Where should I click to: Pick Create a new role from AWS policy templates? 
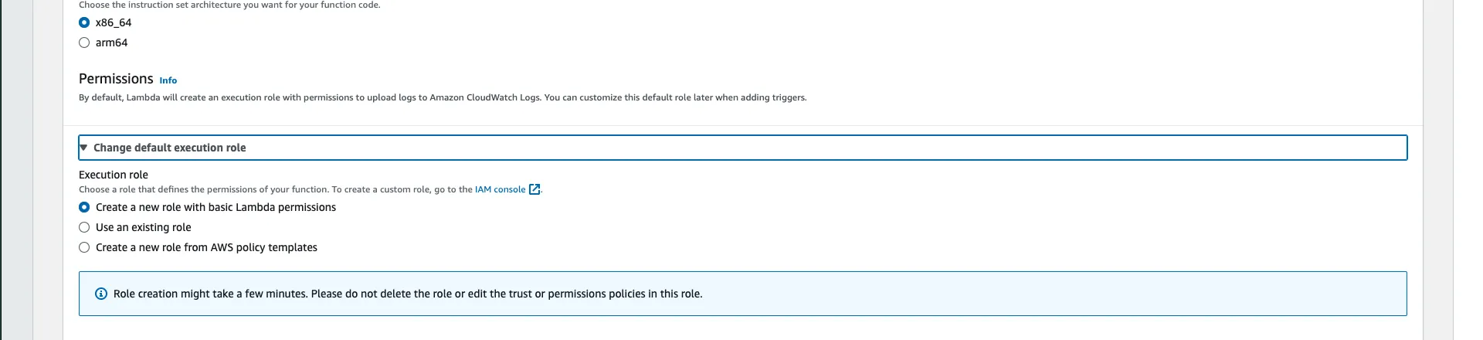(x=84, y=247)
